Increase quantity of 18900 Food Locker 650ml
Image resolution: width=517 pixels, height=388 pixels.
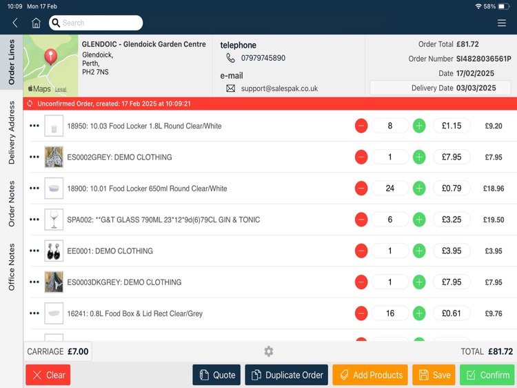click(x=419, y=188)
